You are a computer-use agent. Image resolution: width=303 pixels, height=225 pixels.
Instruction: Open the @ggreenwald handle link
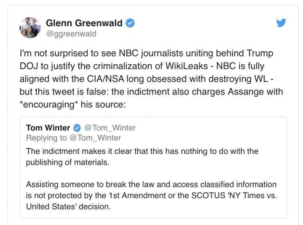coord(71,34)
